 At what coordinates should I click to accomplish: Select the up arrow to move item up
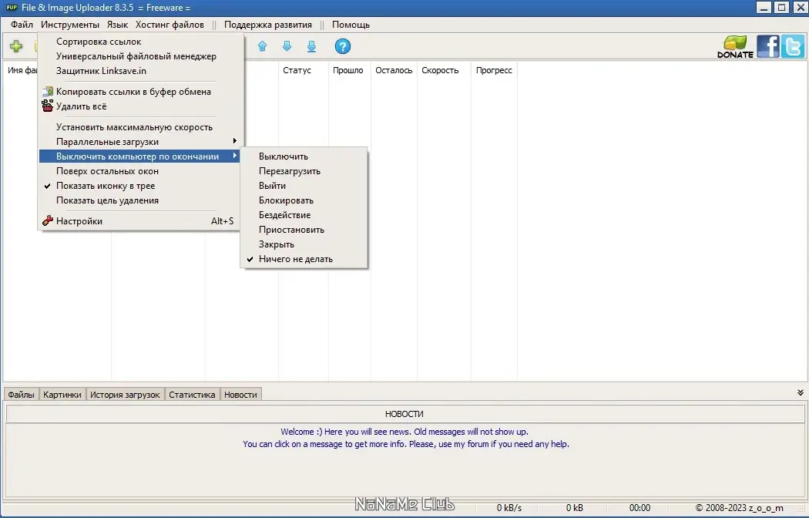click(x=262, y=46)
